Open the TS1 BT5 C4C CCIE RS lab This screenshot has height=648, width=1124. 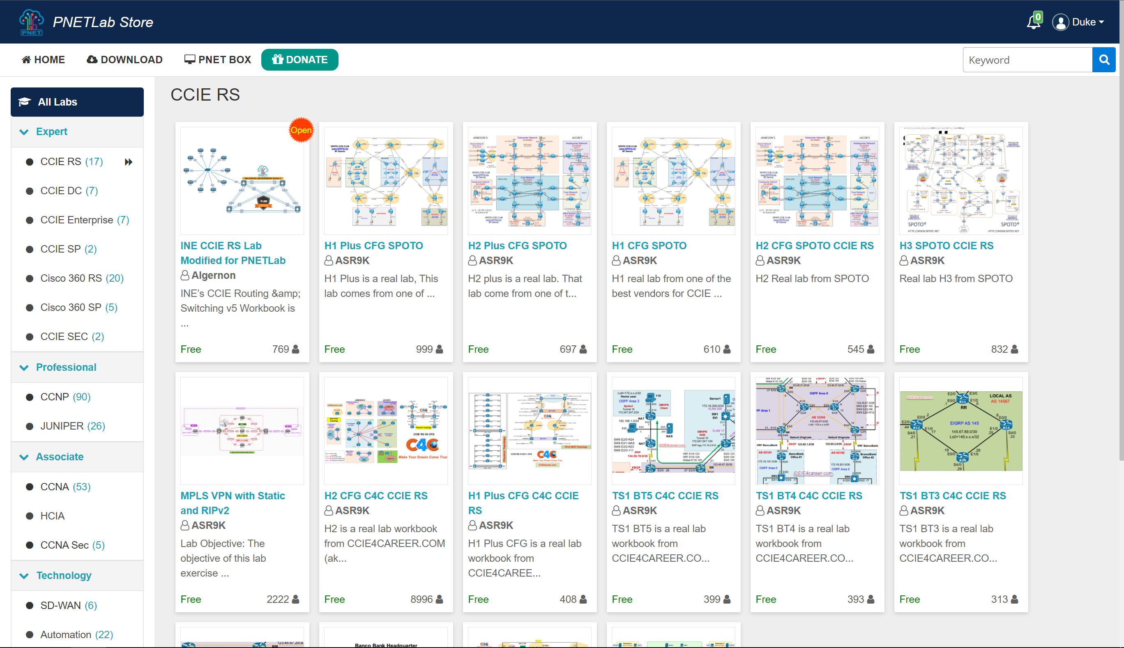[665, 496]
